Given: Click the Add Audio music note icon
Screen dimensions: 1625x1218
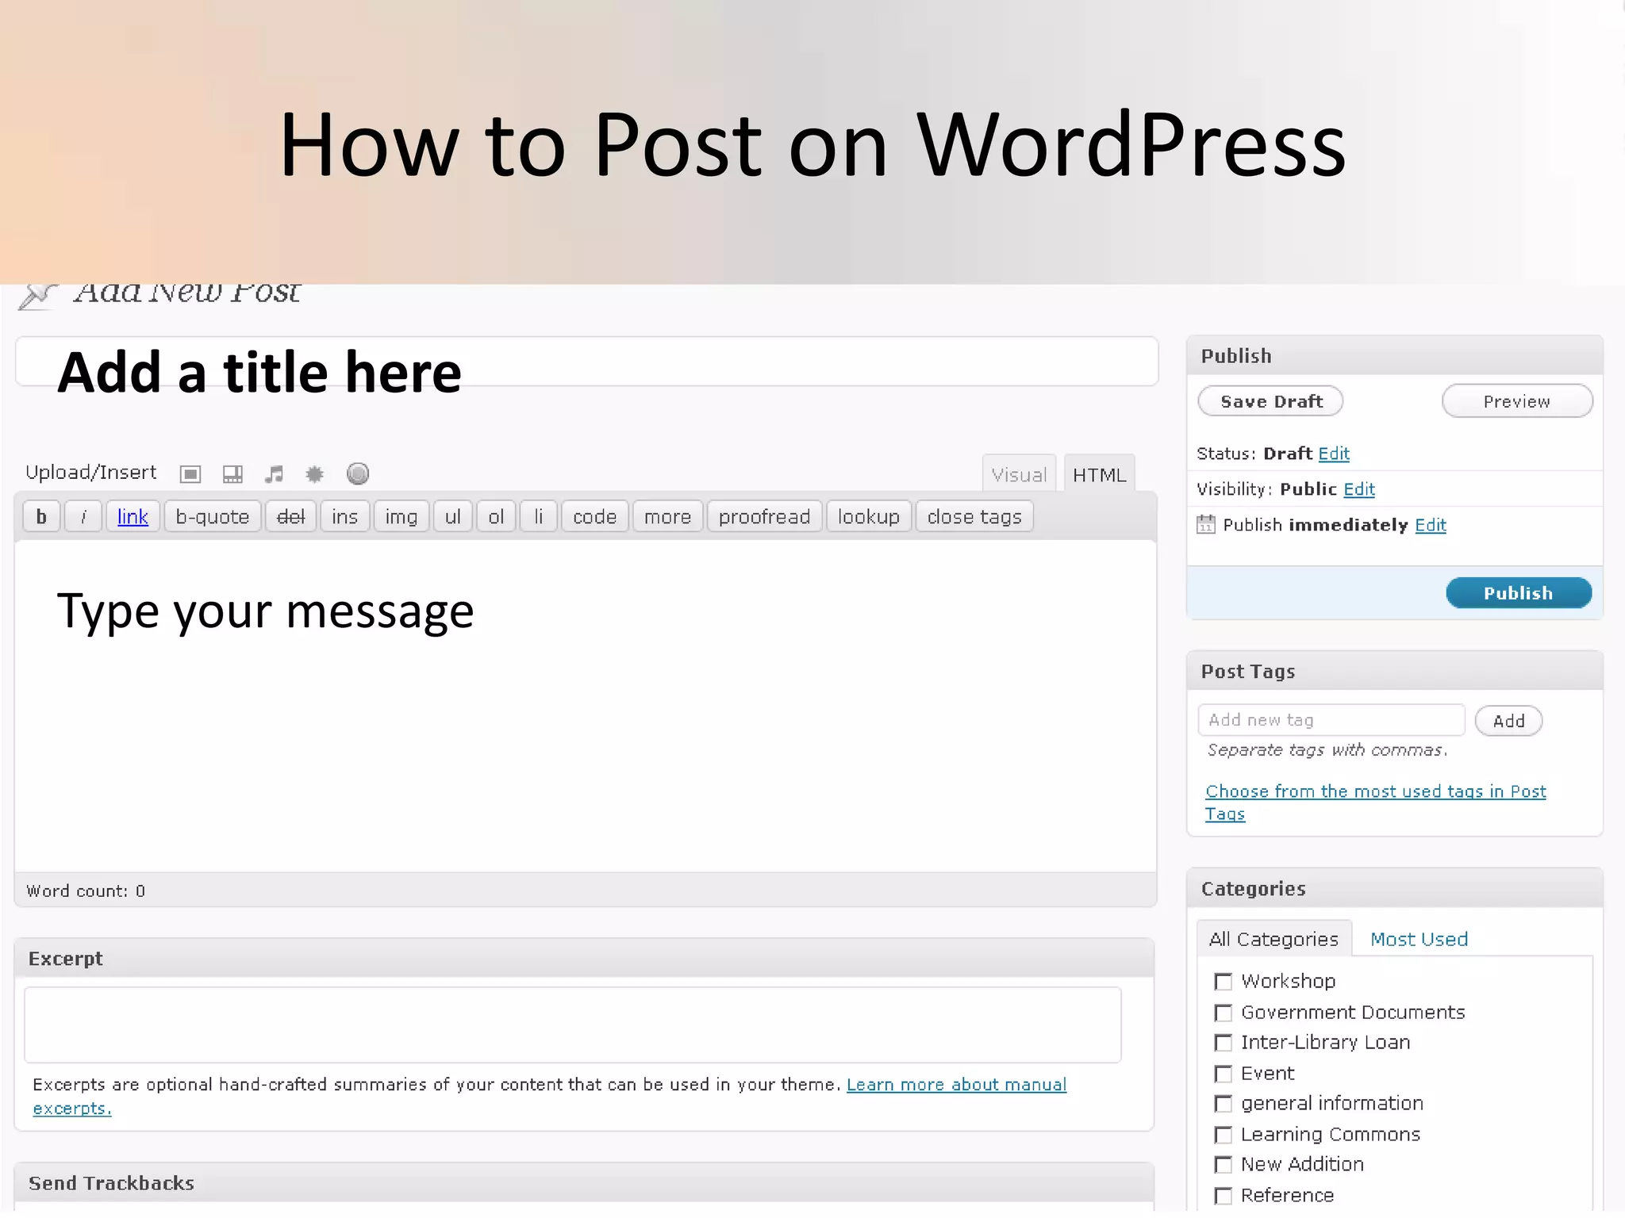Looking at the screenshot, I should click(274, 474).
